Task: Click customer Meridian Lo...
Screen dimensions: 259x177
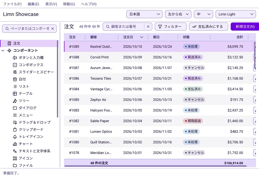Action: point(101,153)
